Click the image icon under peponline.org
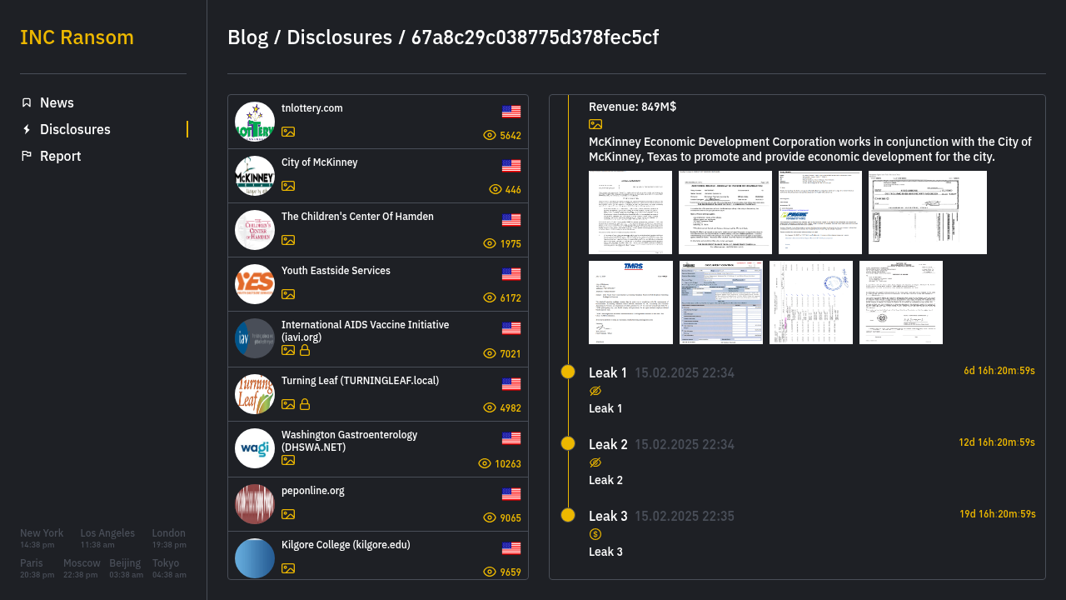1066x600 pixels. tap(288, 514)
